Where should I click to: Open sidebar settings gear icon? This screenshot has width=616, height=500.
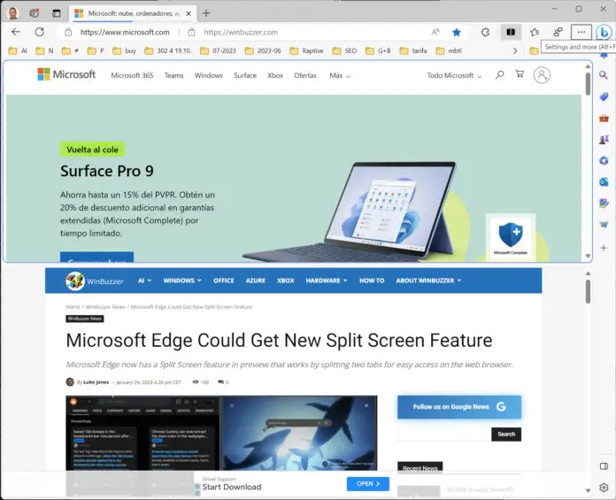[604, 488]
